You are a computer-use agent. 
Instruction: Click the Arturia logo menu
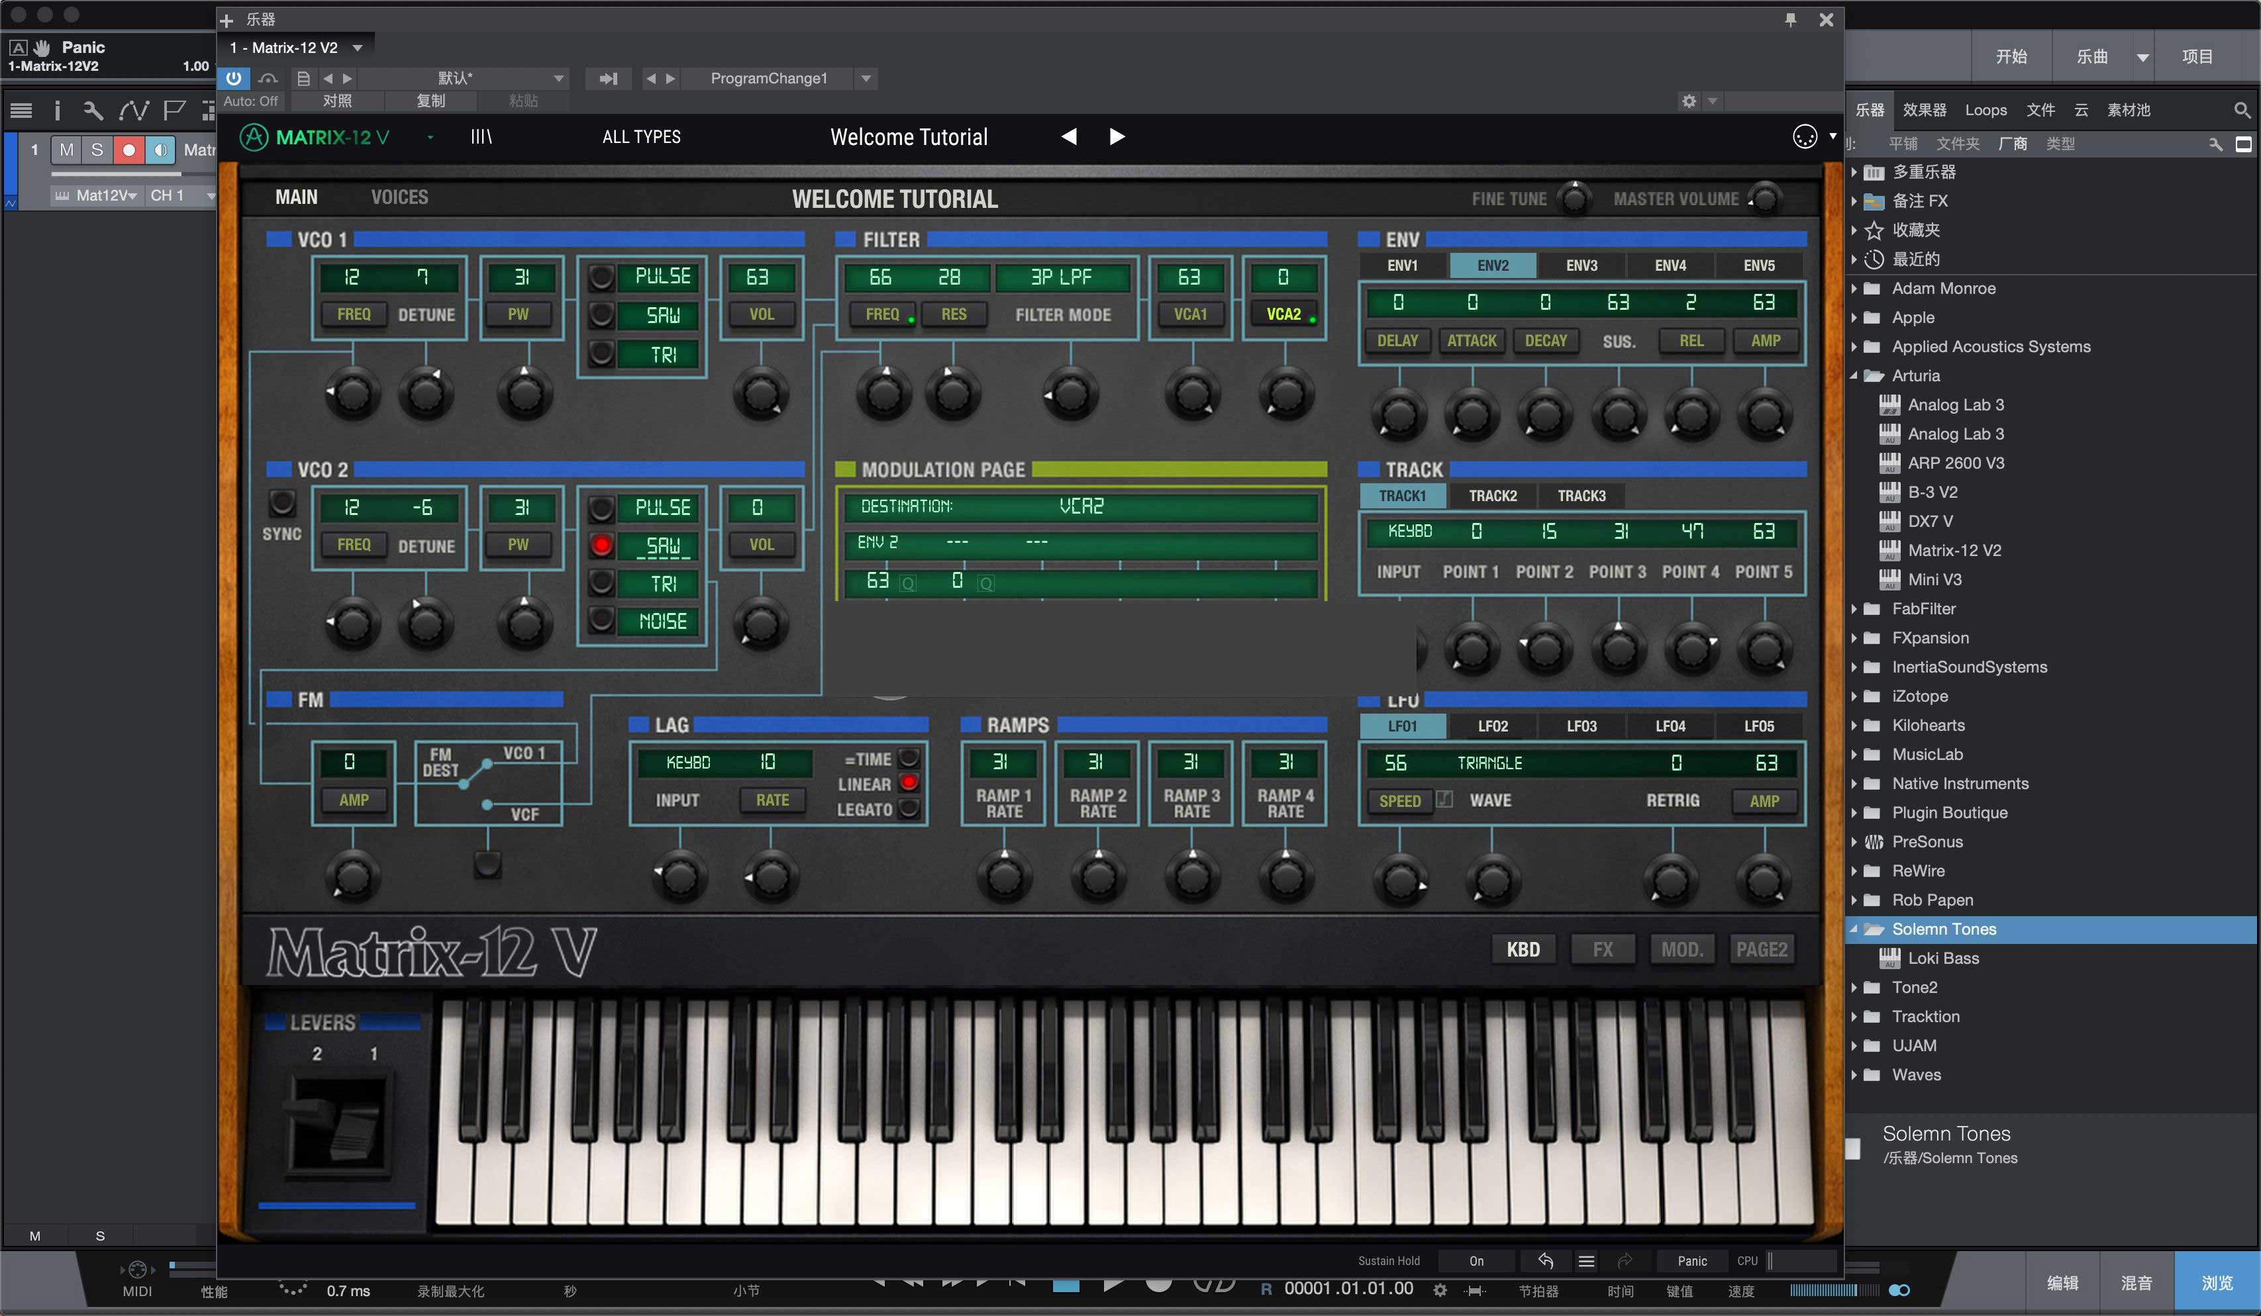coord(254,136)
